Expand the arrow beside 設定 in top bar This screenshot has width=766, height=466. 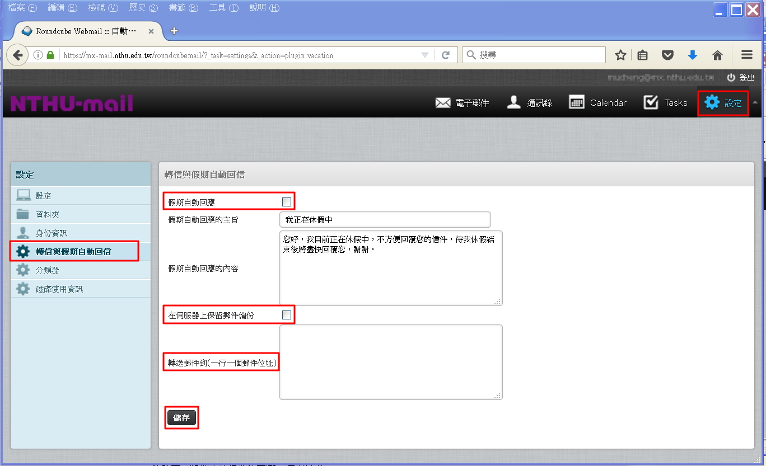point(755,102)
